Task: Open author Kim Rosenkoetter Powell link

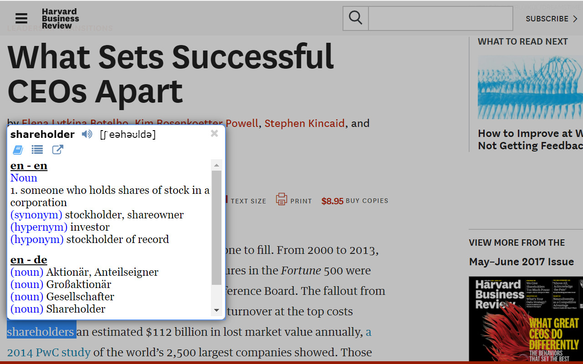Action: click(x=196, y=123)
